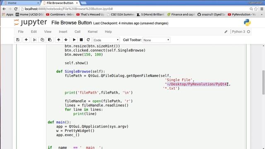Rename notebook title File Browse Button
Viewport: 265px width, 149px height.
click(72, 23)
